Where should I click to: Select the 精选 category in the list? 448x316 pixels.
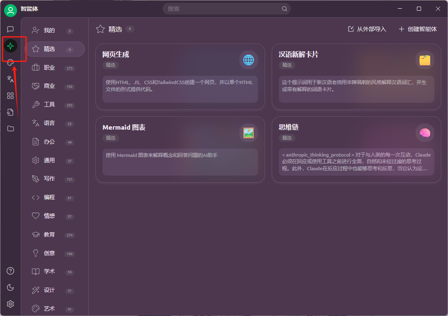coord(55,49)
